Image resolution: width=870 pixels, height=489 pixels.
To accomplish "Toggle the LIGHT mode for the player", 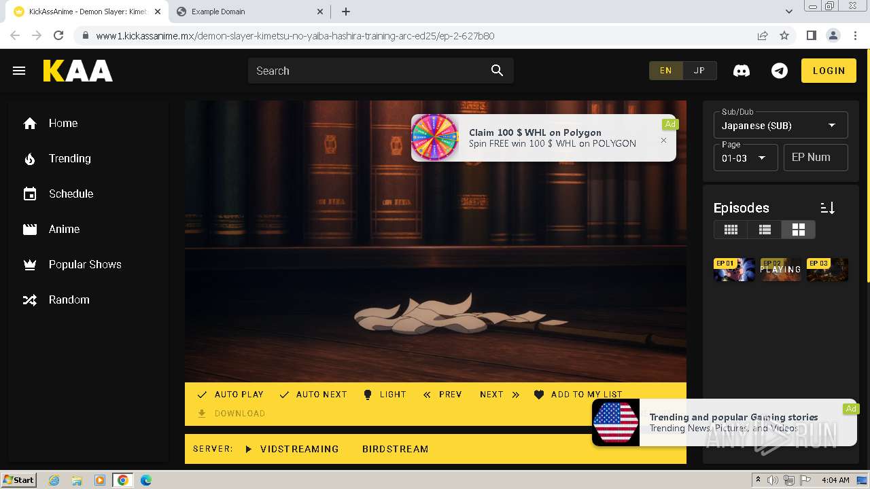I will [385, 395].
